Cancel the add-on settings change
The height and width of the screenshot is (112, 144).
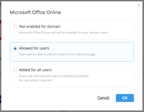click(x=103, y=98)
